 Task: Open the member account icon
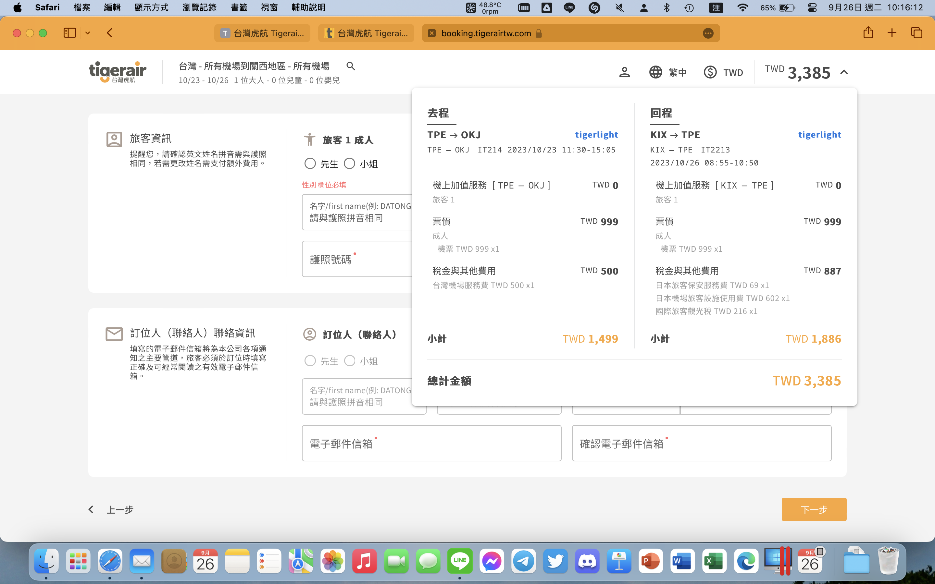[x=624, y=72]
